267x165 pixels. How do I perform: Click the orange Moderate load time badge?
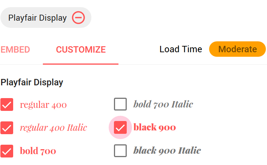coord(237,49)
